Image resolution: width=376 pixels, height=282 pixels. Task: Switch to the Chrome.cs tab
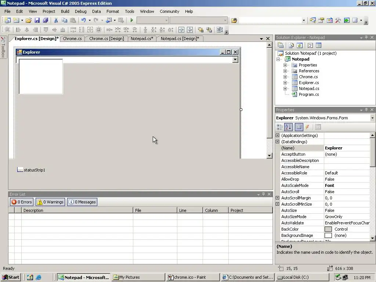[72, 39]
